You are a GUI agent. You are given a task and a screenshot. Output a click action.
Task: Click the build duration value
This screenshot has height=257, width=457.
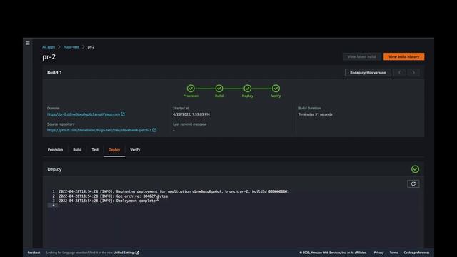(x=316, y=114)
